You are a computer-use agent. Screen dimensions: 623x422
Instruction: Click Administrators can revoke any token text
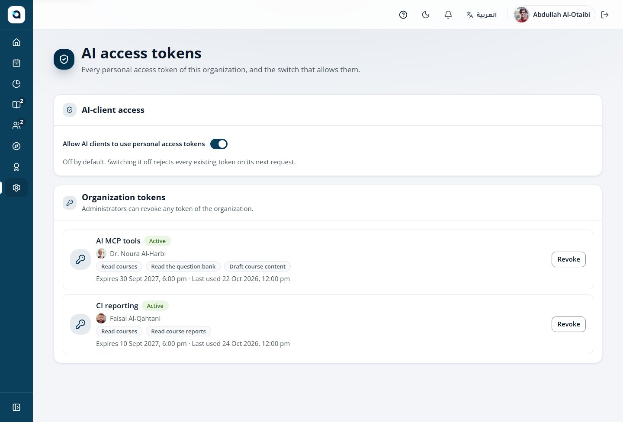[x=167, y=208]
